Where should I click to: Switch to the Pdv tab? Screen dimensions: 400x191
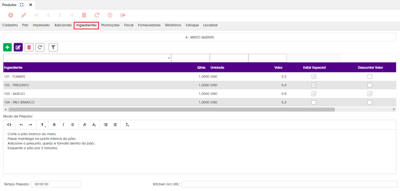[25, 25]
